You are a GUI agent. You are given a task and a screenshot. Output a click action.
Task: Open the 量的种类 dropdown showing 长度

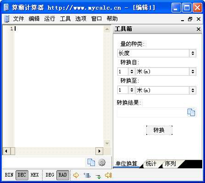pos(157,53)
